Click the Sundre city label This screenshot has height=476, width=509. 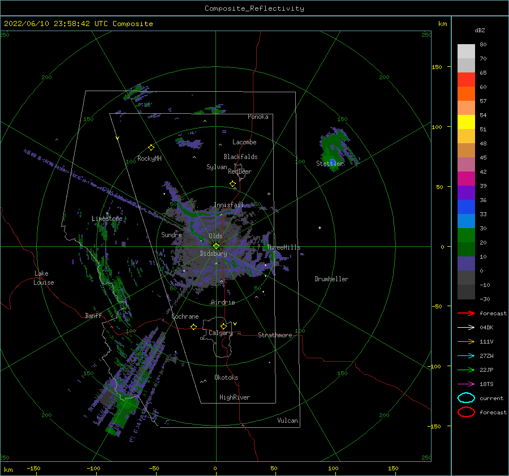(x=172, y=235)
